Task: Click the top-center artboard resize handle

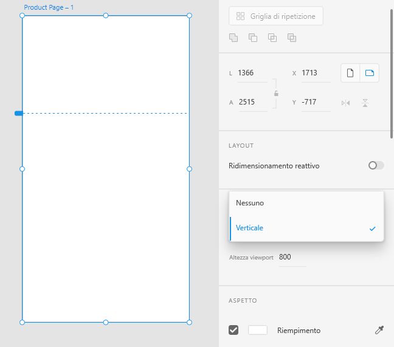Action: (x=106, y=16)
